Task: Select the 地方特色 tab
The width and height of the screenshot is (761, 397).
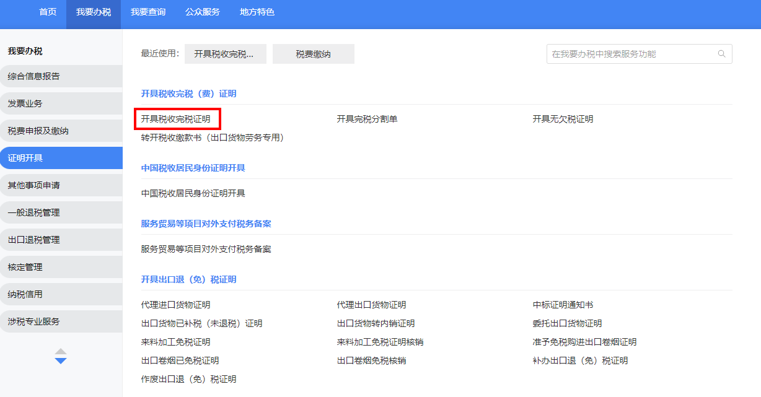Action: [257, 12]
